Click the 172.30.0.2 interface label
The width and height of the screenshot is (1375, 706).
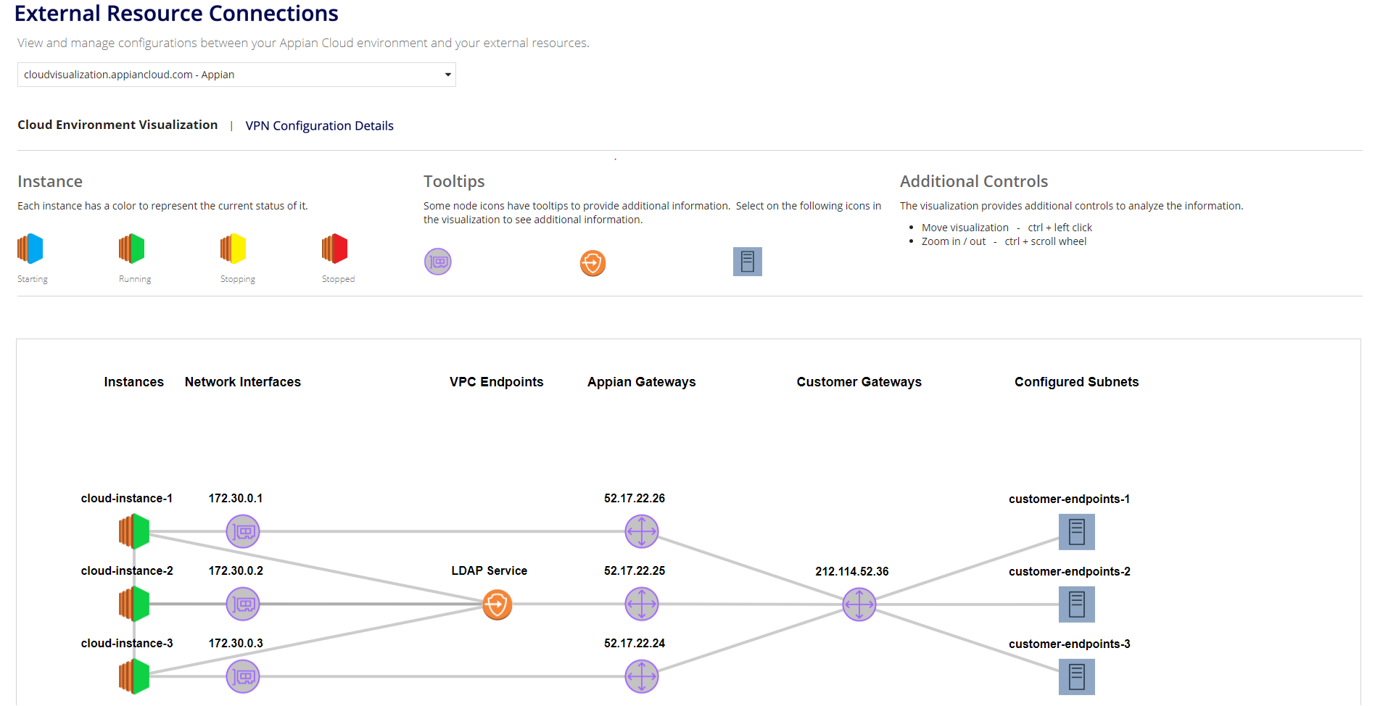[x=236, y=571]
